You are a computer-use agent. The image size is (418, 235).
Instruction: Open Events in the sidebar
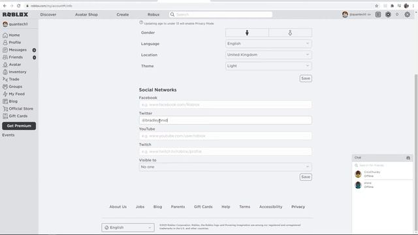pos(8,135)
